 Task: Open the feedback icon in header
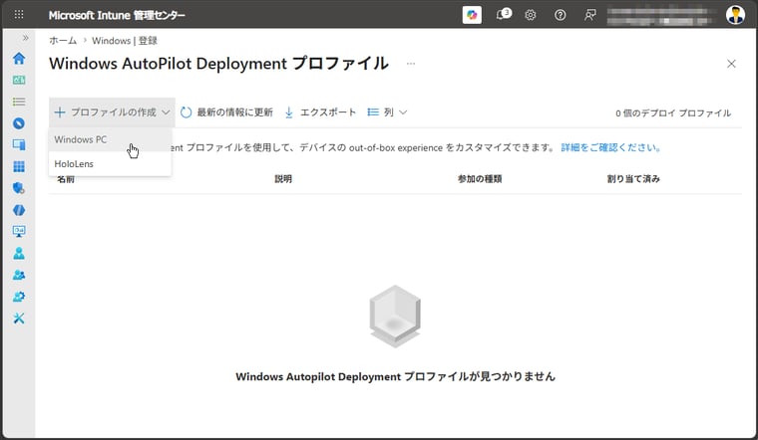coord(589,15)
